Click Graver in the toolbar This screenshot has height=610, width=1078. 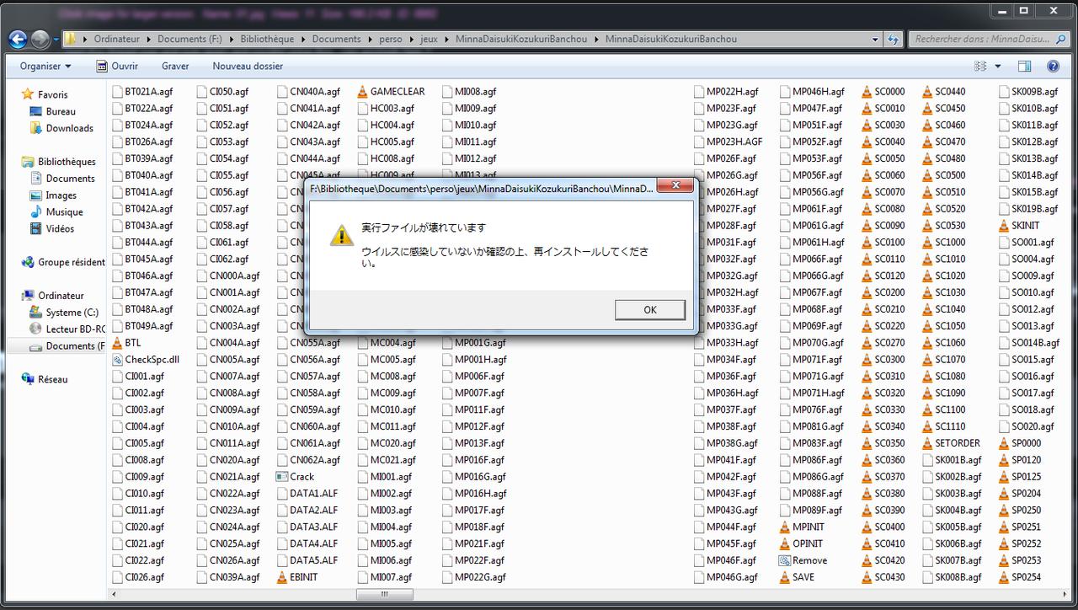click(175, 66)
